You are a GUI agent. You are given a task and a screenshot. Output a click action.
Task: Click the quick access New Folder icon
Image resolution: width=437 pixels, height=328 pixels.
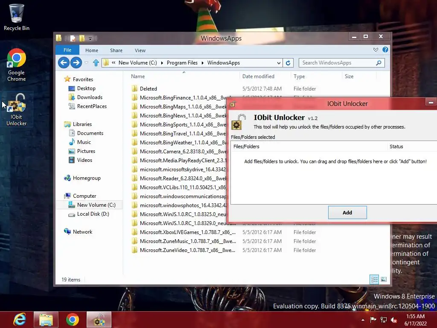point(82,38)
